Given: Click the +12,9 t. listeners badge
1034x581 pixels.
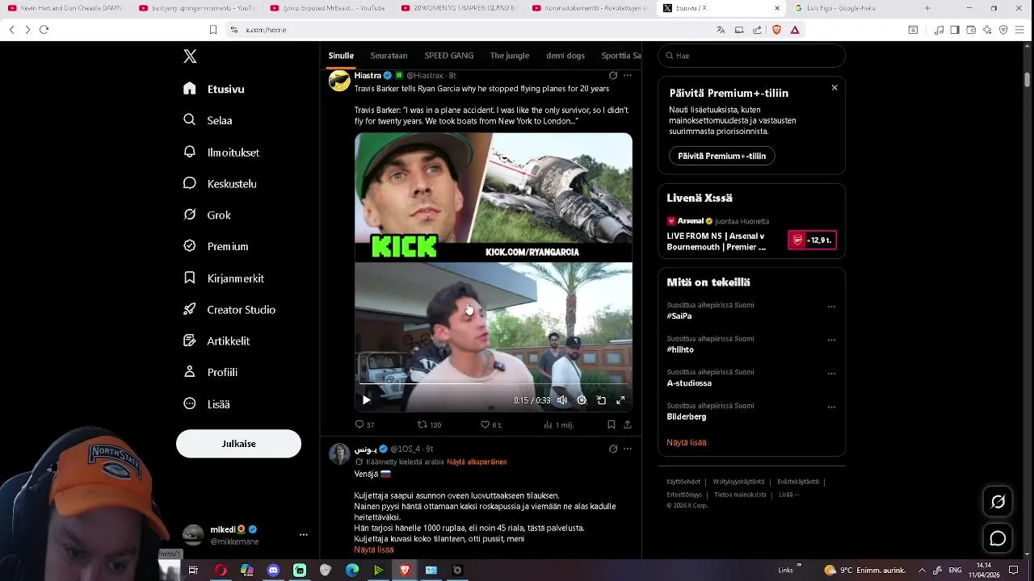Looking at the screenshot, I should coord(812,240).
